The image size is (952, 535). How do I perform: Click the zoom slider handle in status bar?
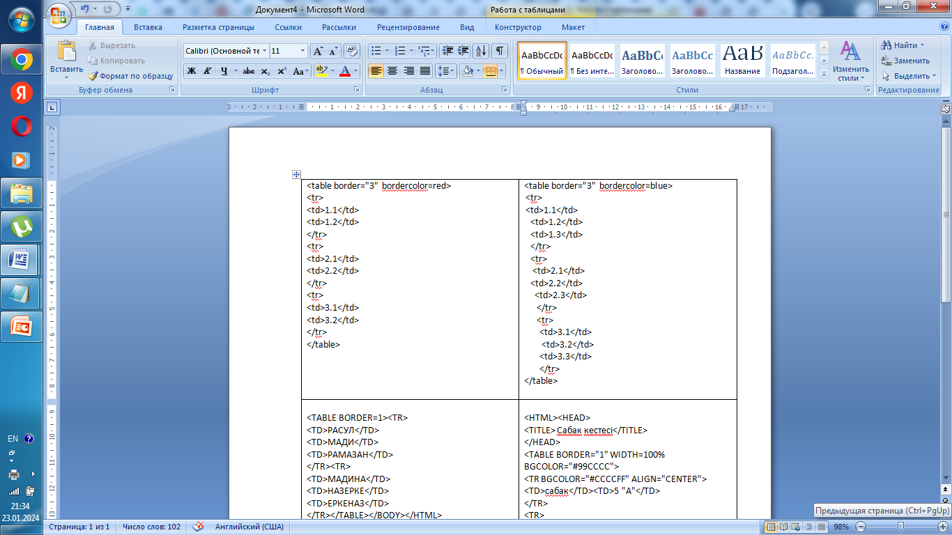click(901, 527)
